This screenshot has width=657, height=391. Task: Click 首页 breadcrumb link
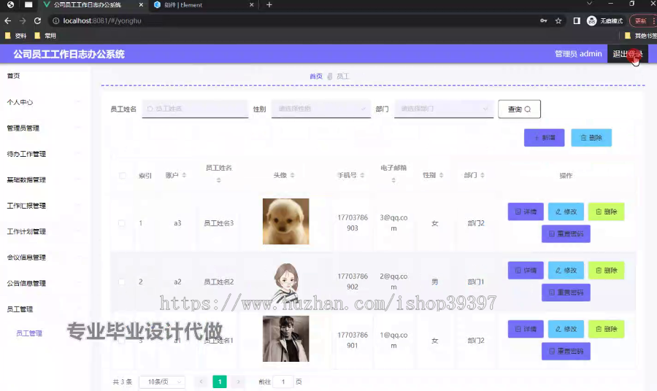[x=316, y=76]
